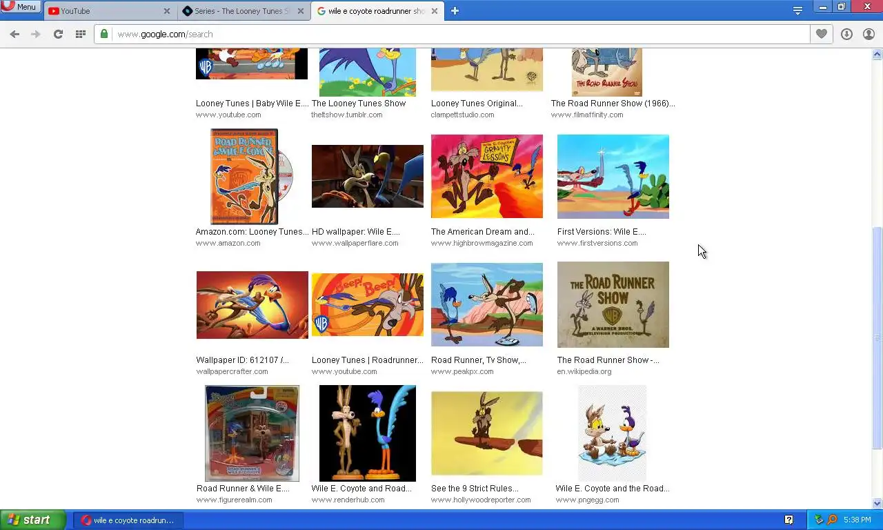Close the Series - The Looney Tunes tab
The image size is (883, 530).
click(300, 11)
